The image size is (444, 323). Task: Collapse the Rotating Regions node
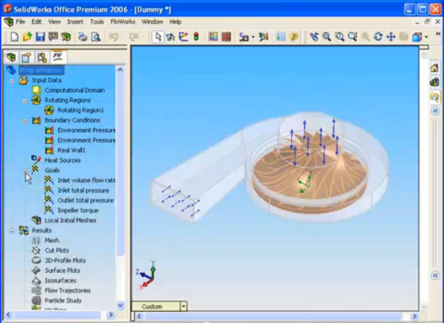point(25,100)
